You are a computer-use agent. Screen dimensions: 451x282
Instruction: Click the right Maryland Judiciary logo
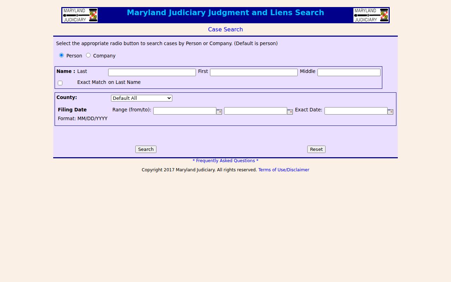371,15
